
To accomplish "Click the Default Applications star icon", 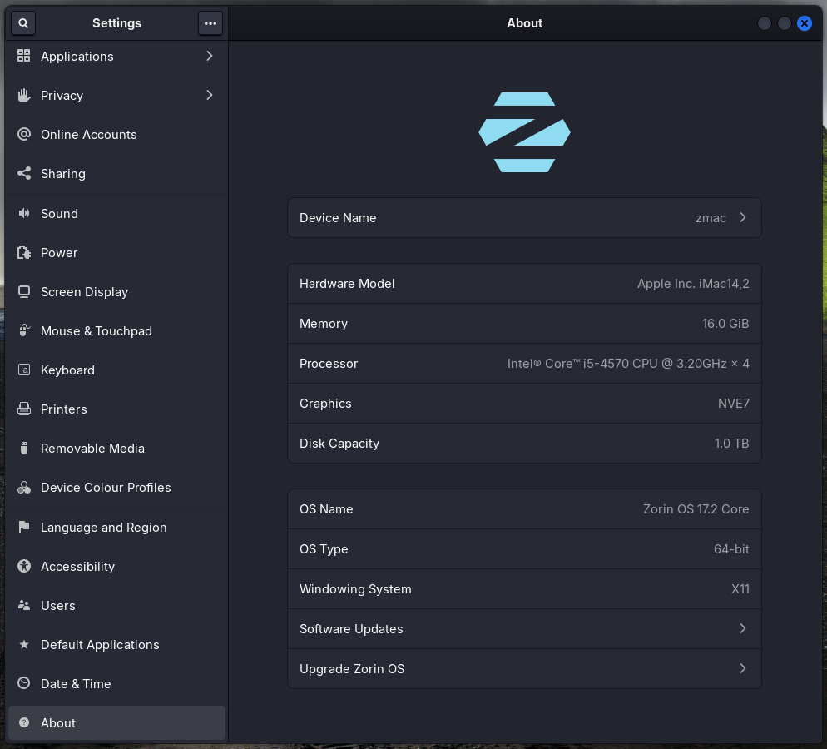I will [24, 644].
